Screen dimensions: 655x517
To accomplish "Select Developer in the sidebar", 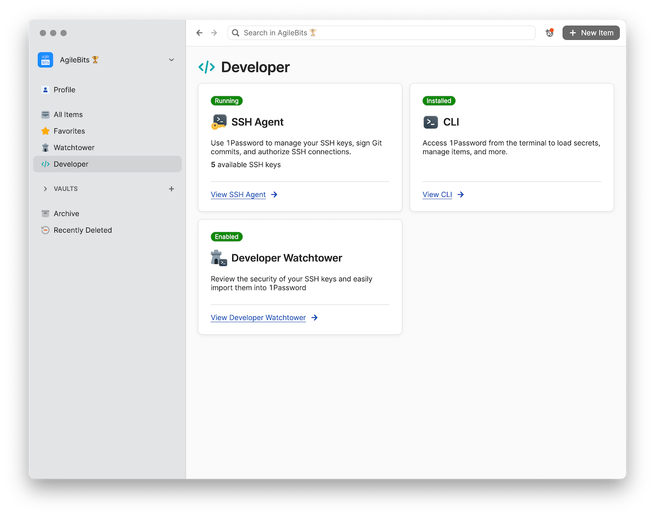I will [71, 164].
